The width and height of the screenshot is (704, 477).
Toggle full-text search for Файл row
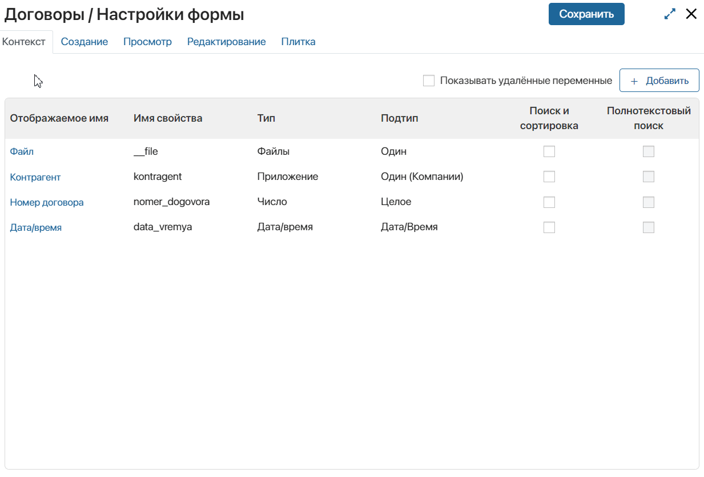(649, 151)
